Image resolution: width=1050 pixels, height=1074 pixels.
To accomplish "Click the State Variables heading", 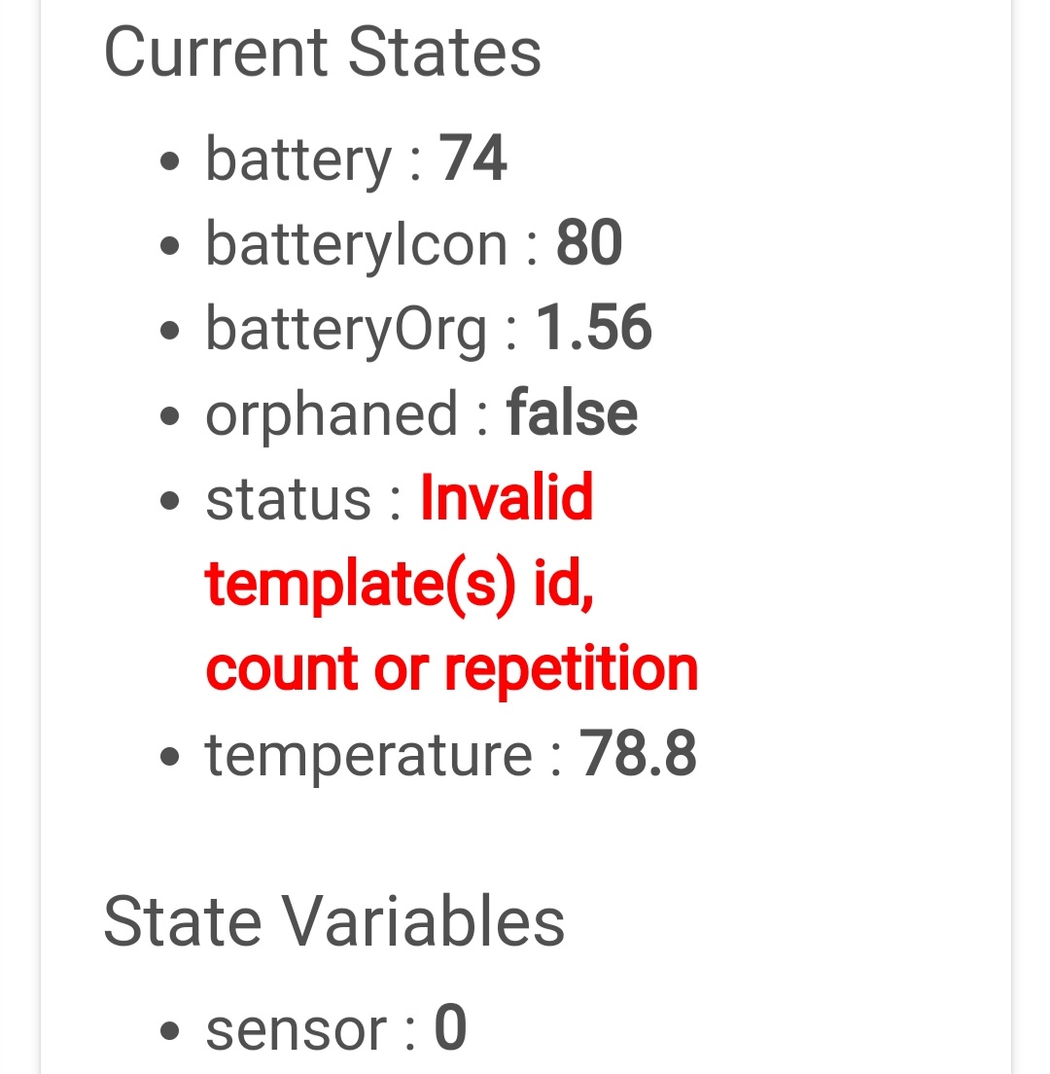I will [333, 921].
